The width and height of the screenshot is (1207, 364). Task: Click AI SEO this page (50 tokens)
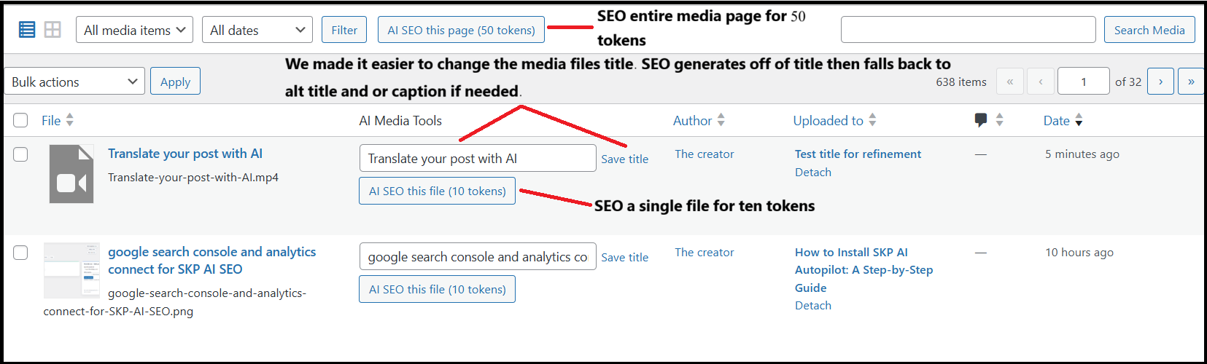[461, 30]
